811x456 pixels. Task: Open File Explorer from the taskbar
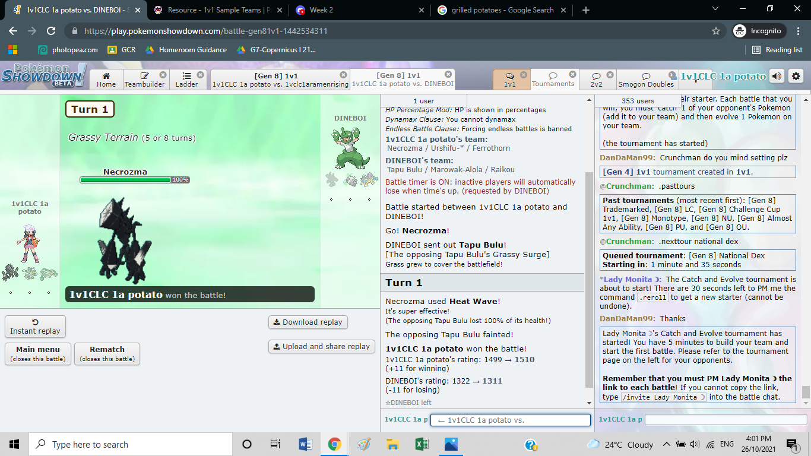pyautogui.click(x=392, y=444)
